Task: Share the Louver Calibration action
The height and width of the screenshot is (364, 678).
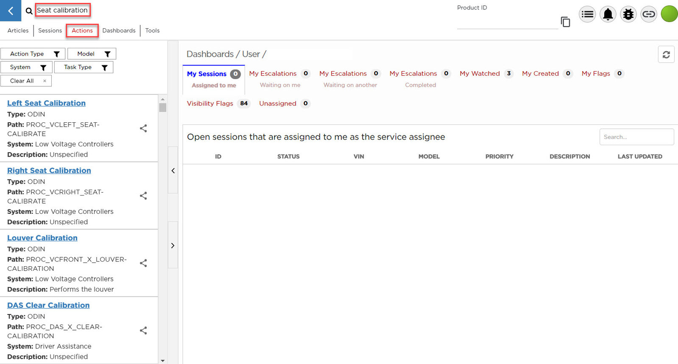Action: pyautogui.click(x=144, y=263)
